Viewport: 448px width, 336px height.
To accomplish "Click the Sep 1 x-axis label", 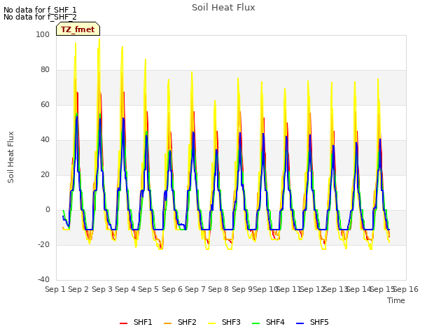I will pos(55,289).
